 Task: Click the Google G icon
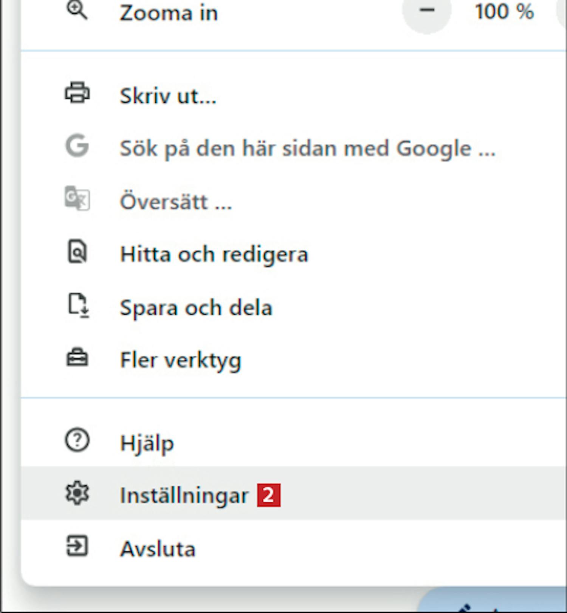point(77,145)
